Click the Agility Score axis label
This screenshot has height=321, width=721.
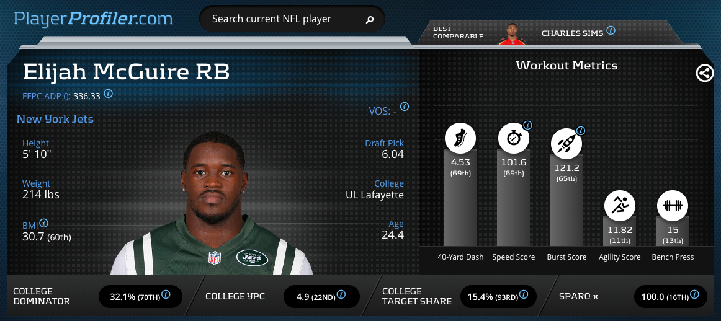[x=619, y=257]
